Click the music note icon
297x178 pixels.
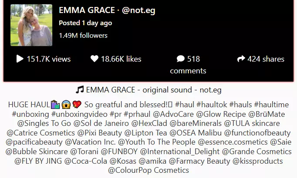80,90
